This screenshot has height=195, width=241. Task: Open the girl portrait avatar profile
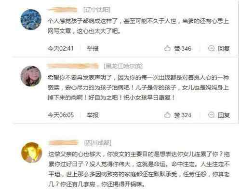pos(31,76)
